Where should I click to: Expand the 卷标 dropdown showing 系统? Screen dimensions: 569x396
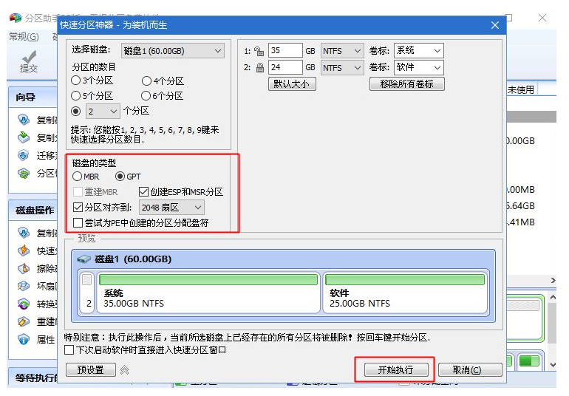[x=418, y=51]
